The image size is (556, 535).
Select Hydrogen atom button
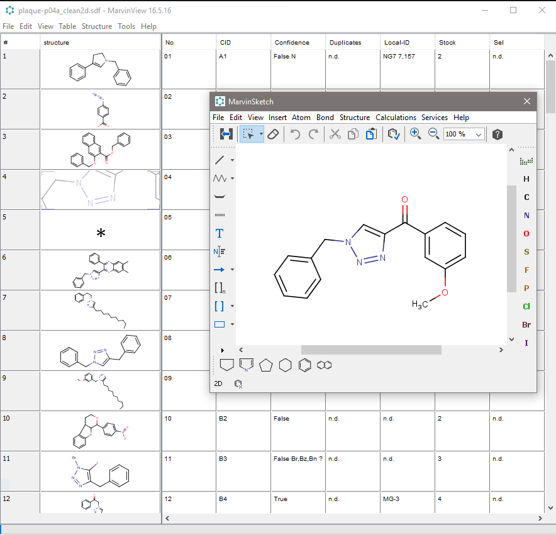tap(526, 179)
